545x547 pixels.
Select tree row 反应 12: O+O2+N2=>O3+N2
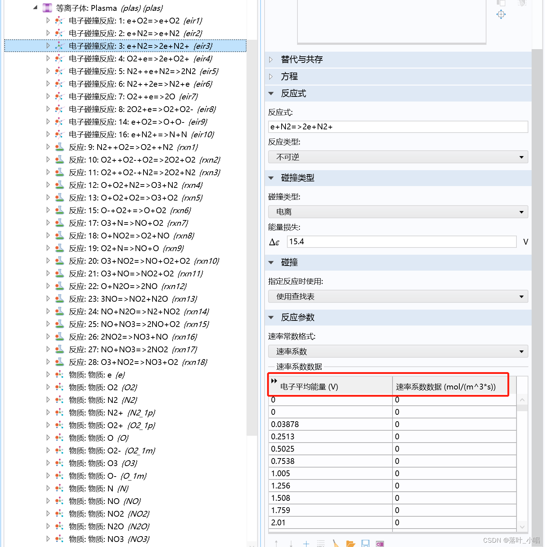coord(125,185)
